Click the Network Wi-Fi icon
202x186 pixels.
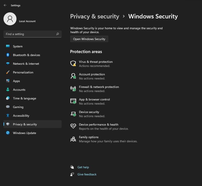[8, 63]
